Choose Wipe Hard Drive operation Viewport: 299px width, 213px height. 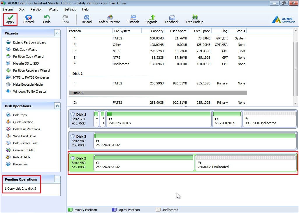24,136
